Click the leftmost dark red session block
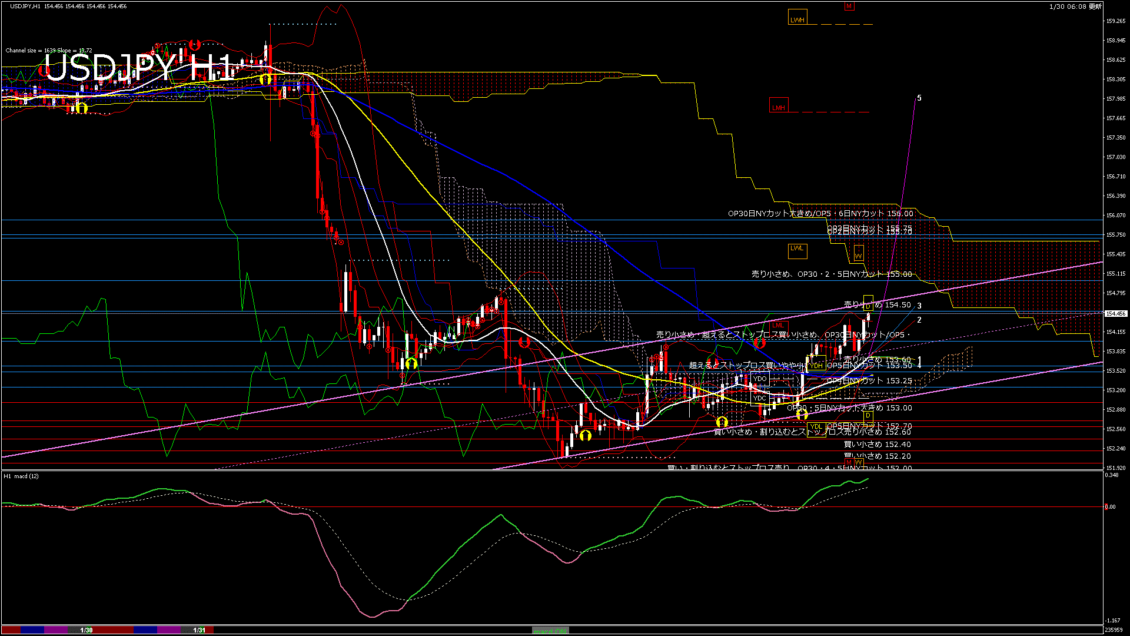The image size is (1130, 636). [x=11, y=630]
